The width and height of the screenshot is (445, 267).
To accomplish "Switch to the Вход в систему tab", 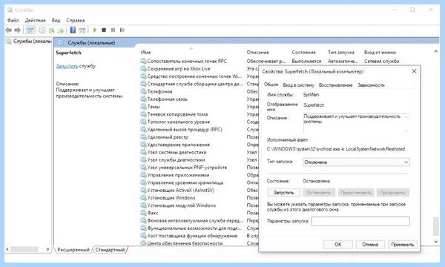I will pos(299,85).
